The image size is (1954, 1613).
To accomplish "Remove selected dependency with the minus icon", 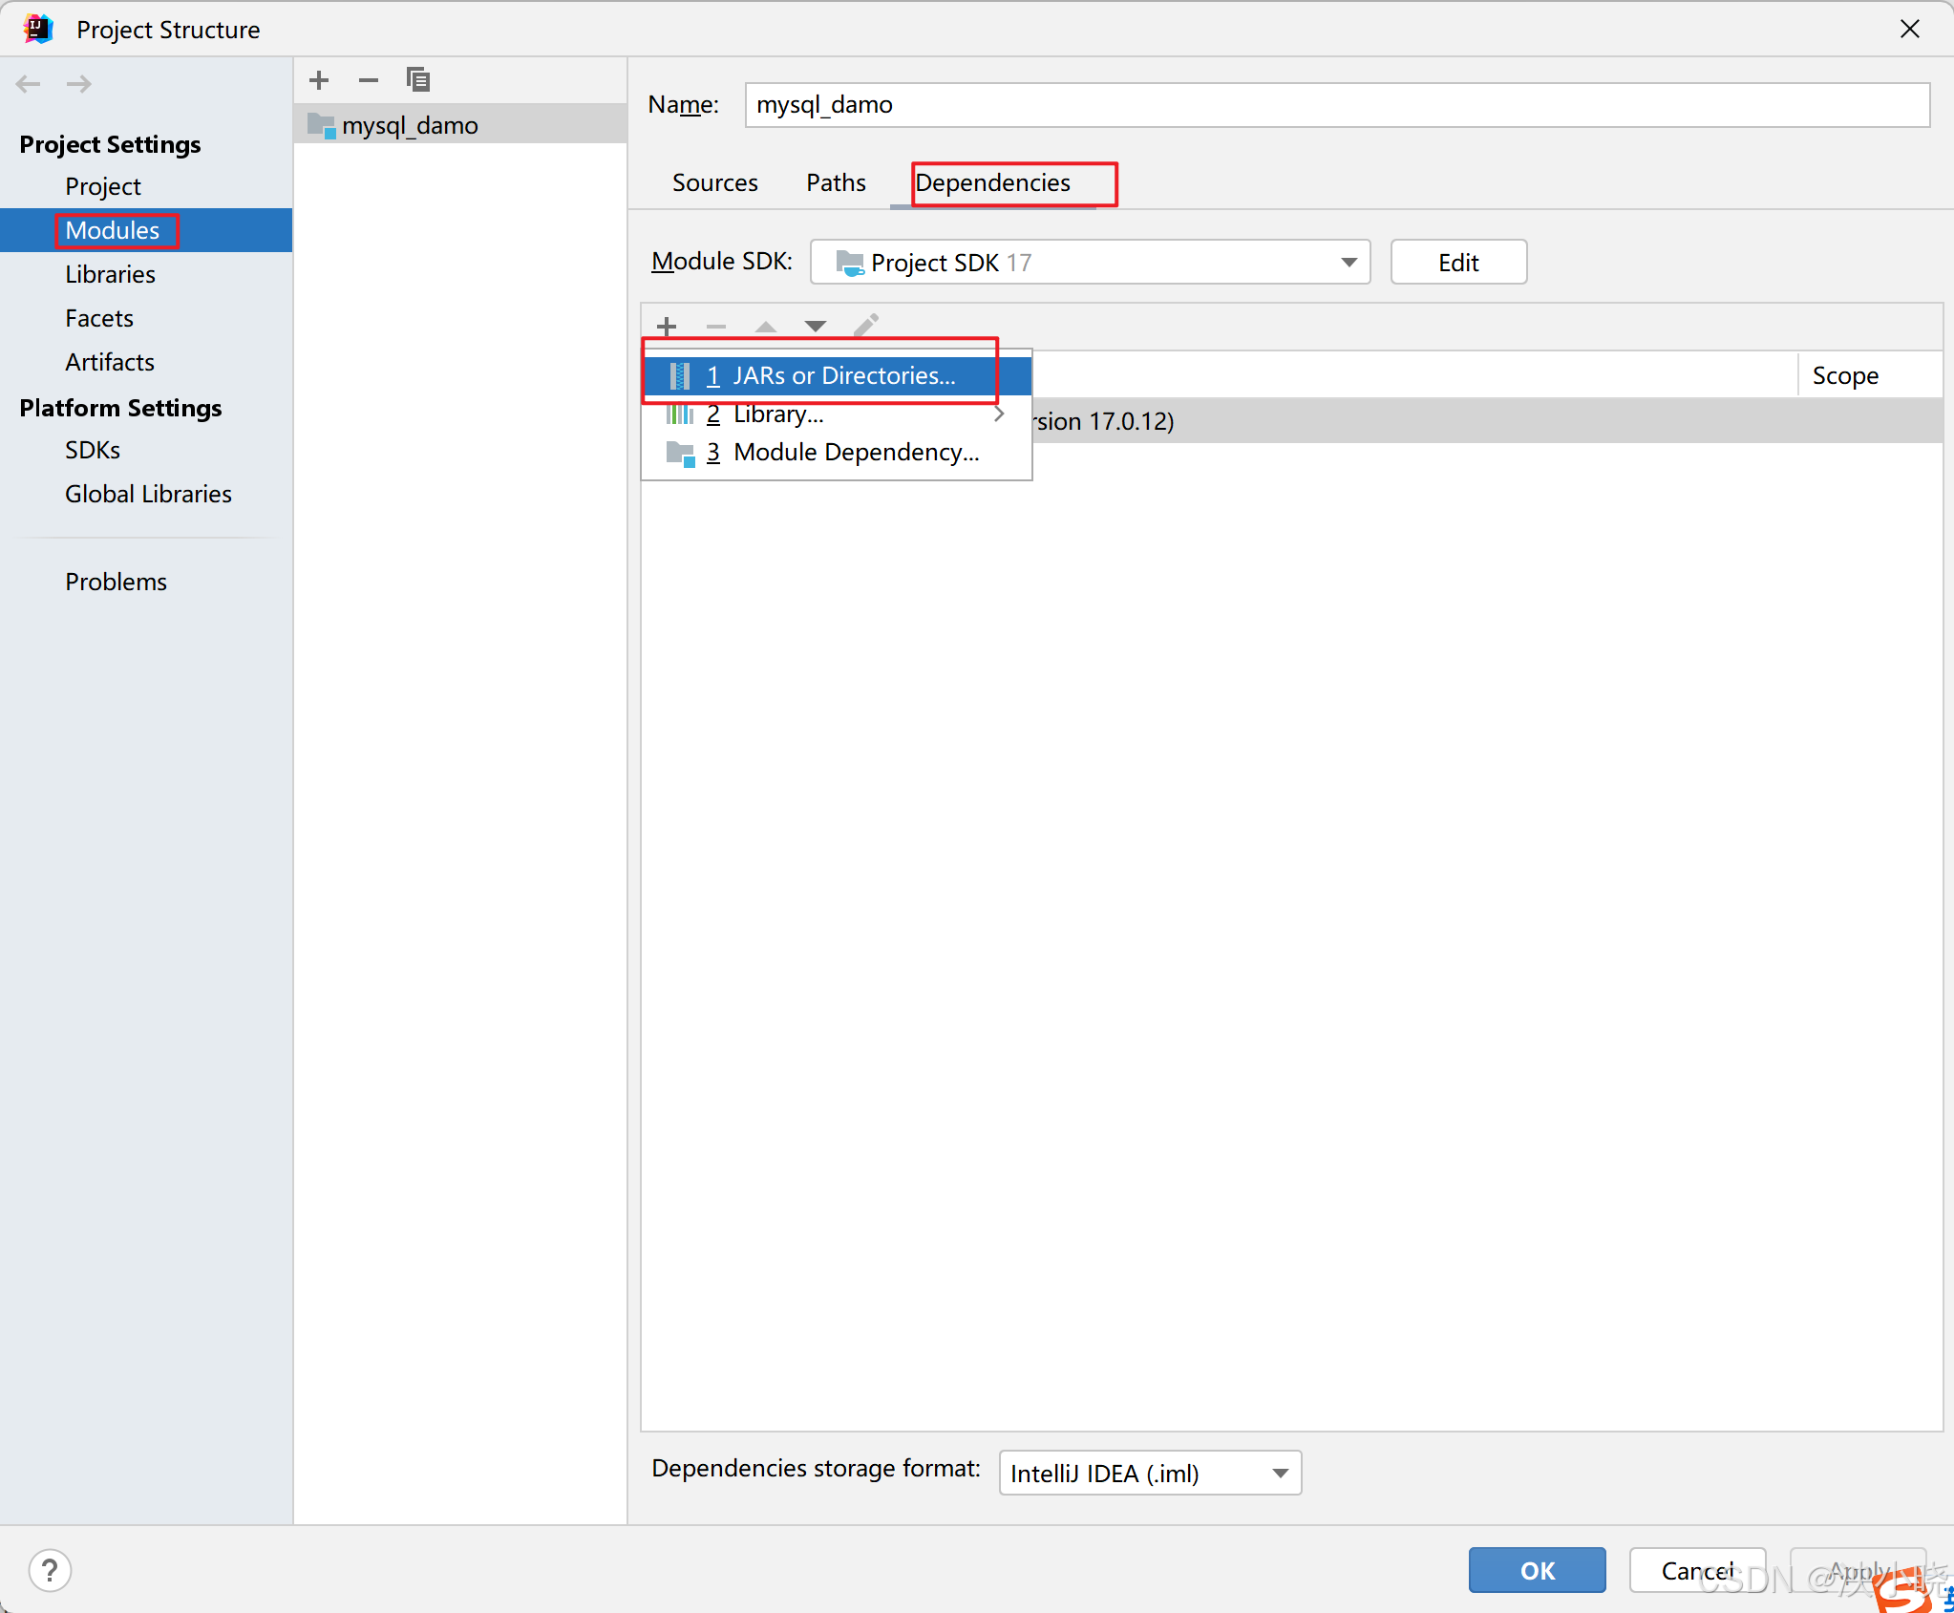I will 715,327.
